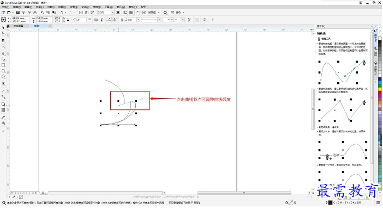Expand the application launcher dropdown
Screen dimensions: 383x208
coord(184,13)
